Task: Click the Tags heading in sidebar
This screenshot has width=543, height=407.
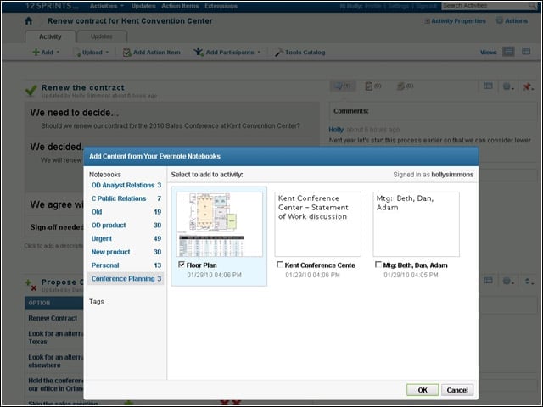Action: coord(96,302)
